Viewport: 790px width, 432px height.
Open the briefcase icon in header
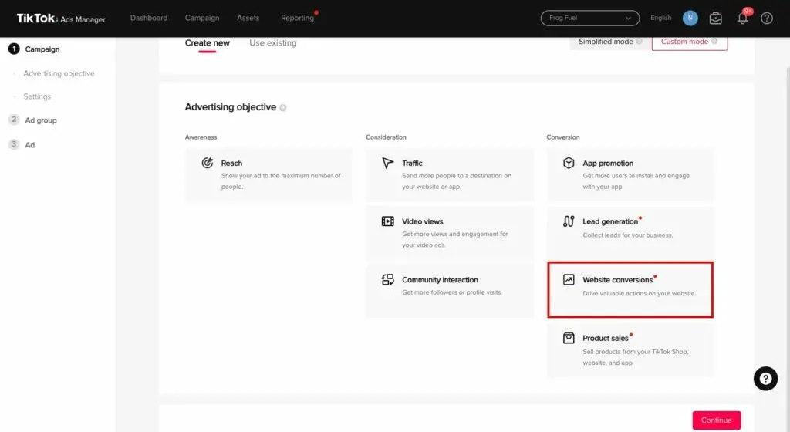716,18
